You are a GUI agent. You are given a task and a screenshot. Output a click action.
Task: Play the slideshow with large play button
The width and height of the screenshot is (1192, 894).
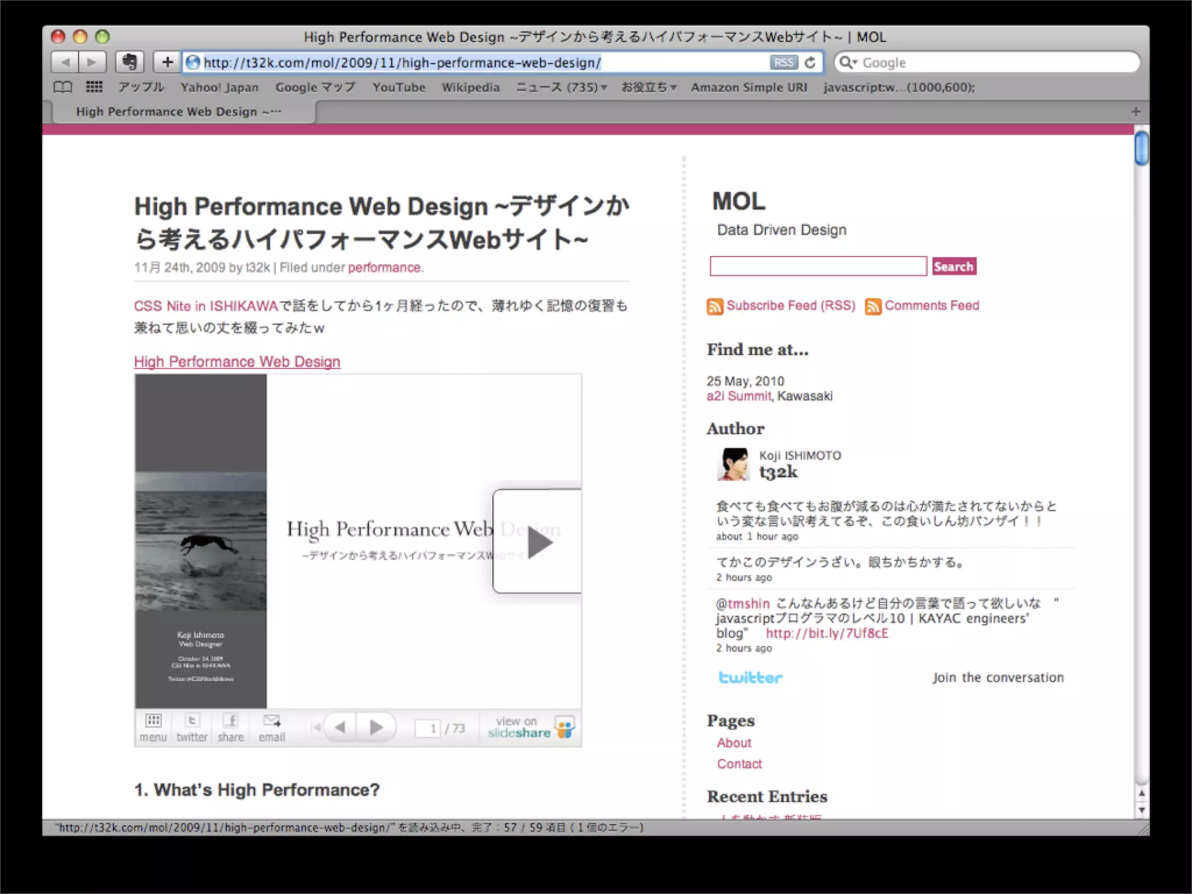538,542
